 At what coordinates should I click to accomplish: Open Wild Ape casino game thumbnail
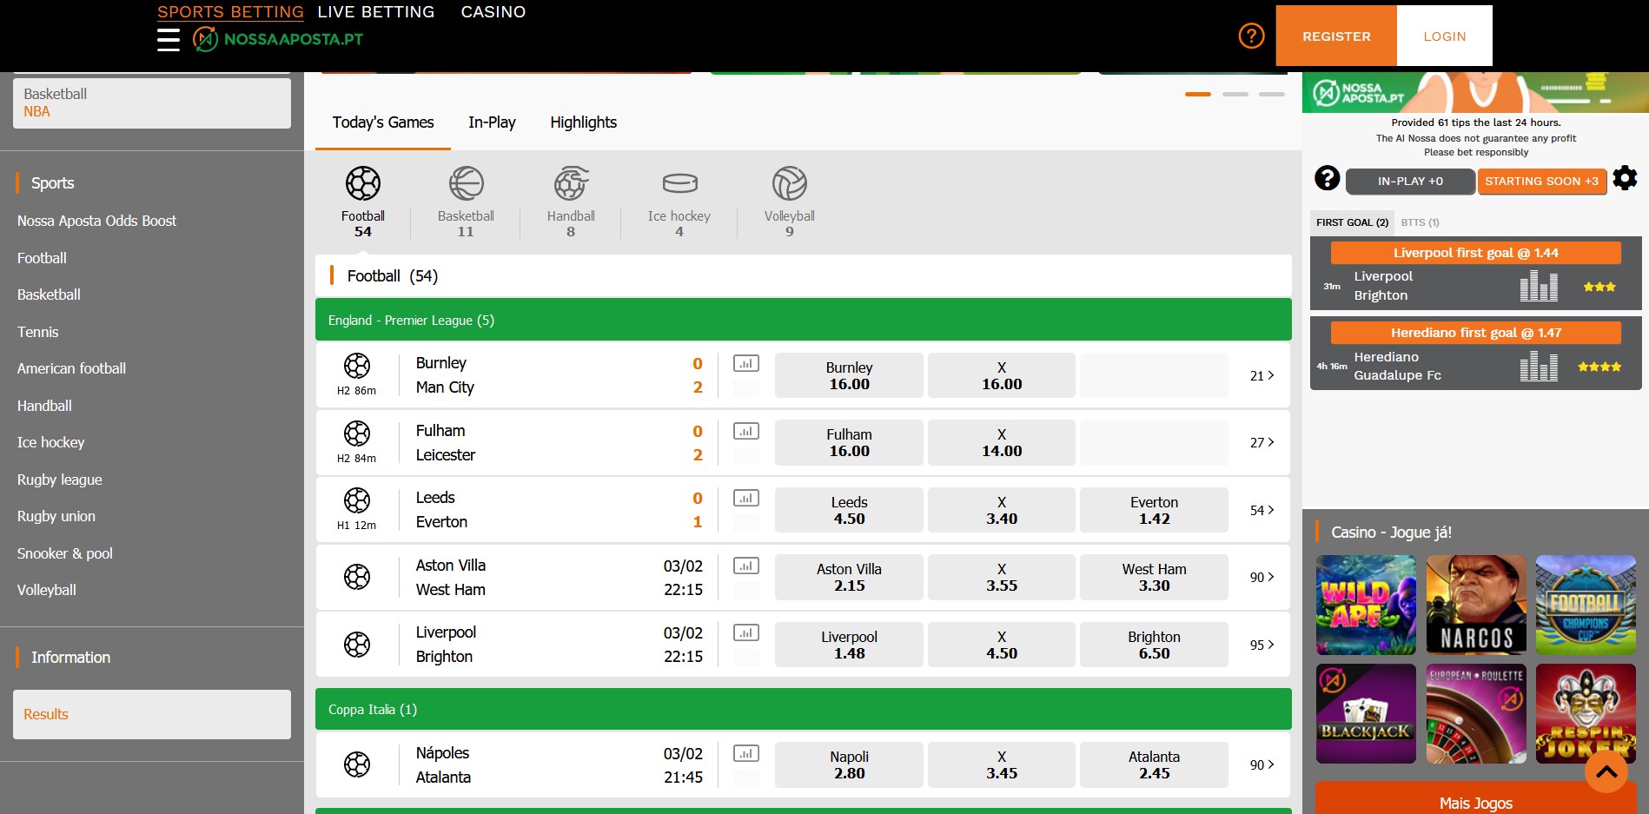coord(1366,605)
